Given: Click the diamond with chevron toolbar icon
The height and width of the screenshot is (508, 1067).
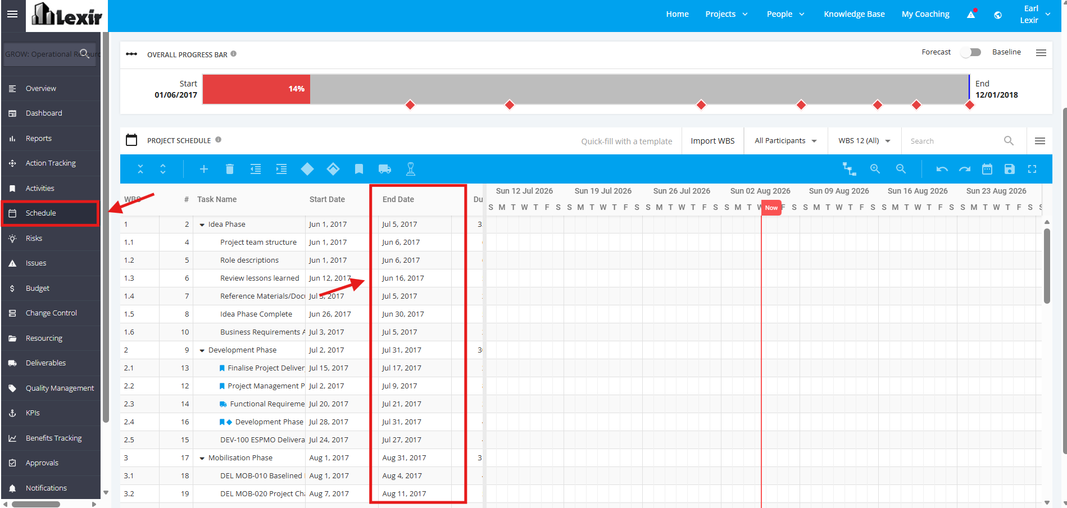Looking at the screenshot, I should (333, 169).
